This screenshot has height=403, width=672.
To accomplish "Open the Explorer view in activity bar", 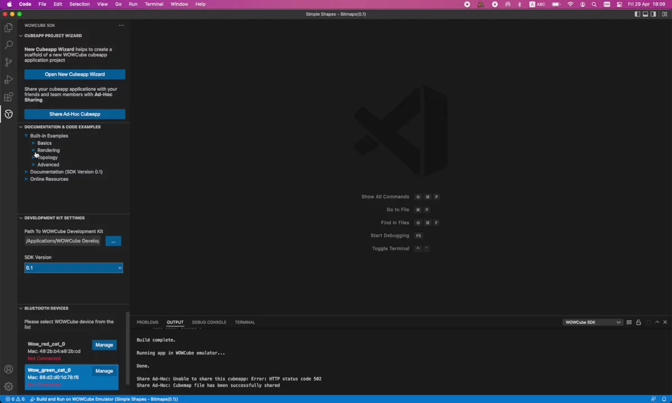I will (x=8, y=27).
